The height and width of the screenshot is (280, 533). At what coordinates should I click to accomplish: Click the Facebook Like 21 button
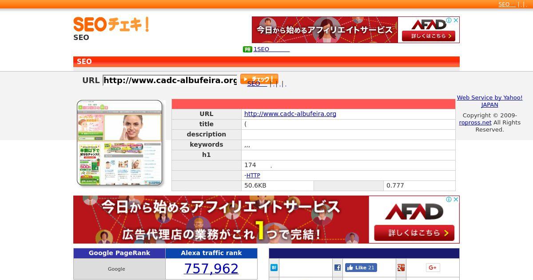click(361, 268)
